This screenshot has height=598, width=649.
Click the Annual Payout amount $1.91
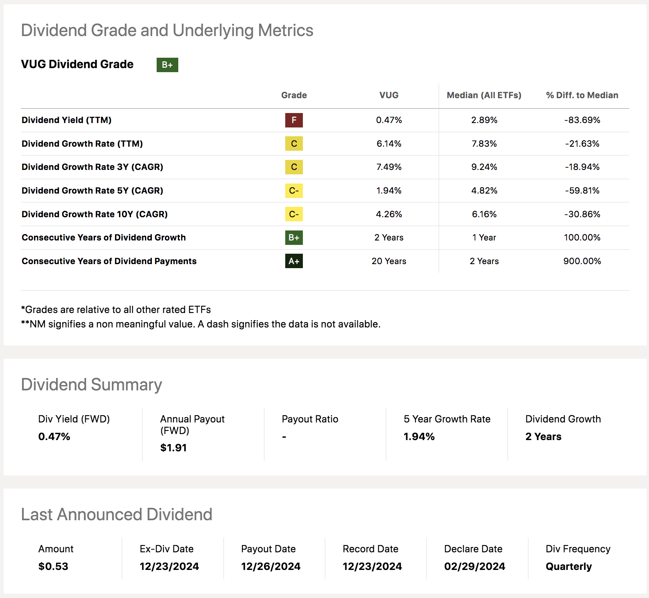173,448
